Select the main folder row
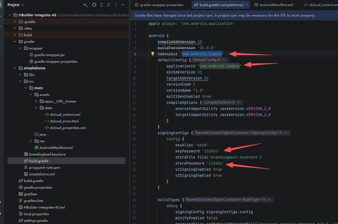This screenshot has width=338, height=224. click(66, 88)
